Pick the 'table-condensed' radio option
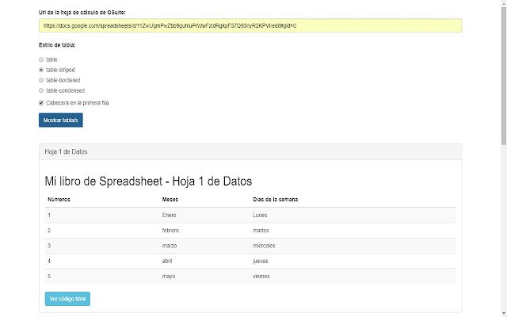The height and width of the screenshot is (317, 507). click(x=41, y=90)
